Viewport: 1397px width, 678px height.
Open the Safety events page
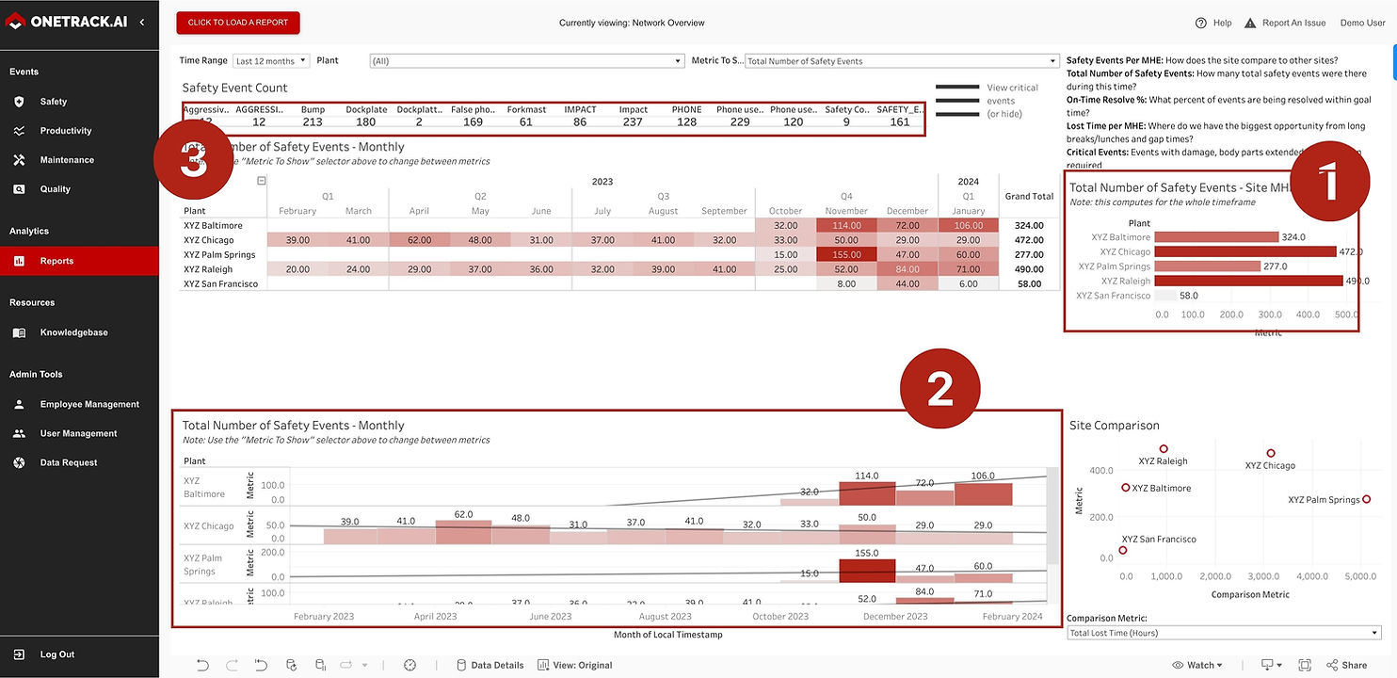click(53, 102)
